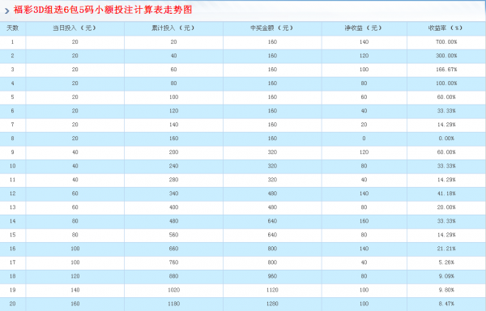Click the prize amount 1120 in day 19

(272, 290)
